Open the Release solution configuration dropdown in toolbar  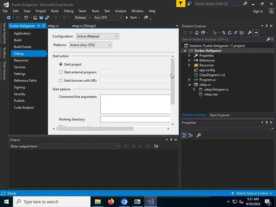pos(82,18)
